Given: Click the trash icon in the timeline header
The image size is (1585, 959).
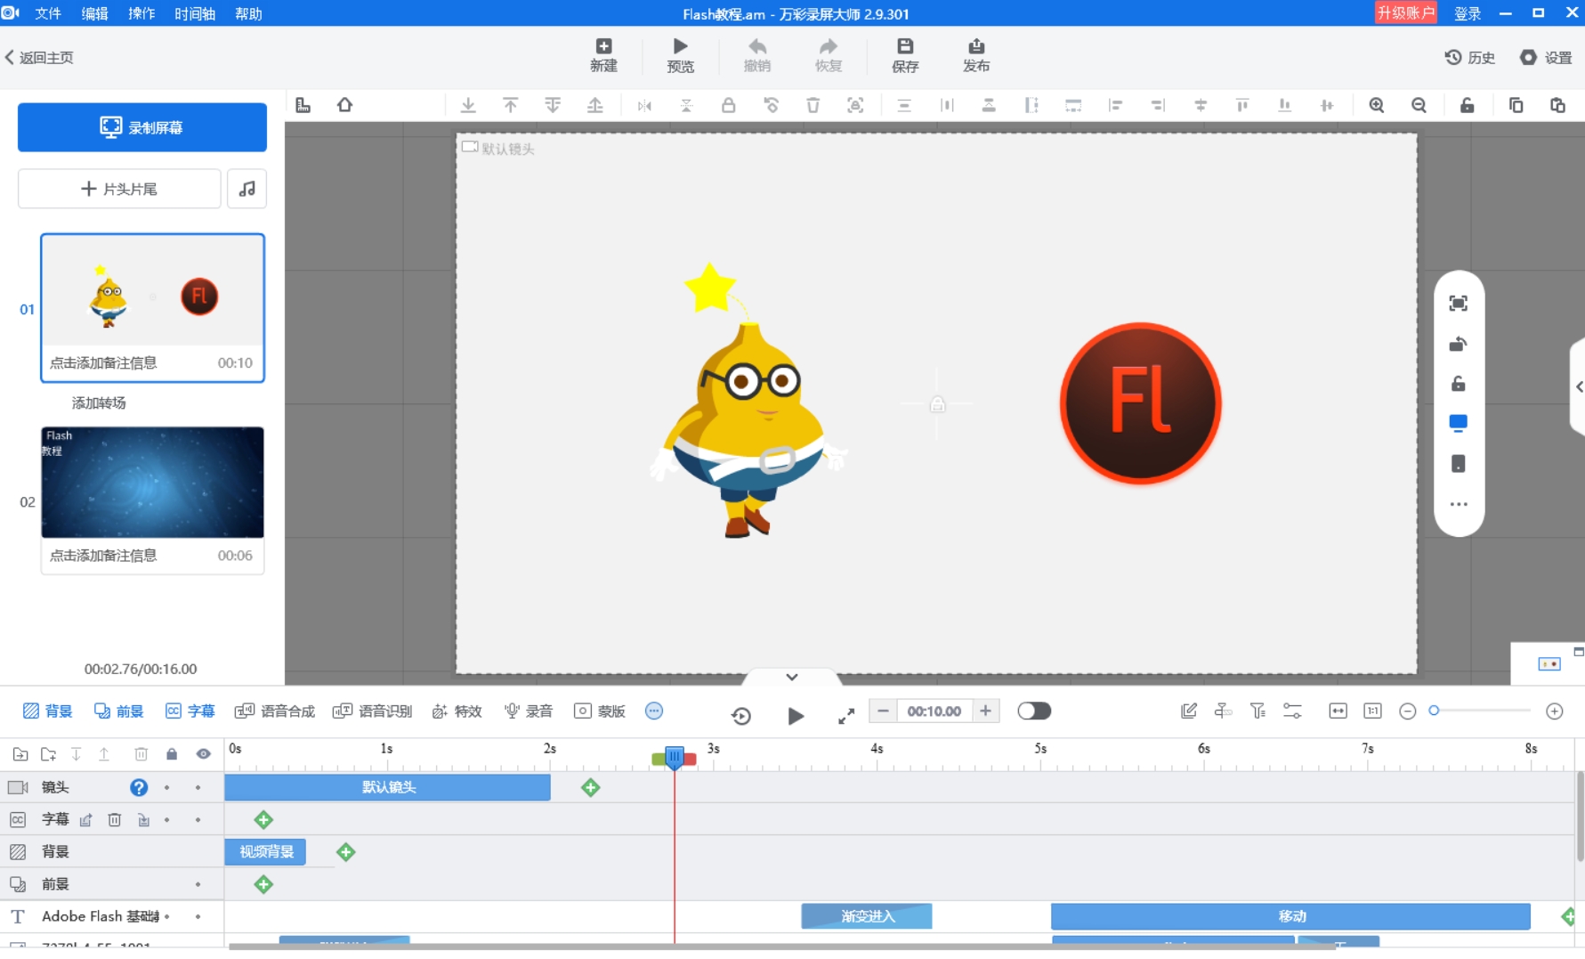Looking at the screenshot, I should [x=141, y=754].
